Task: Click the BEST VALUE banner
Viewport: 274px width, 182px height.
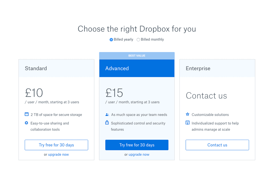Action: point(137,56)
